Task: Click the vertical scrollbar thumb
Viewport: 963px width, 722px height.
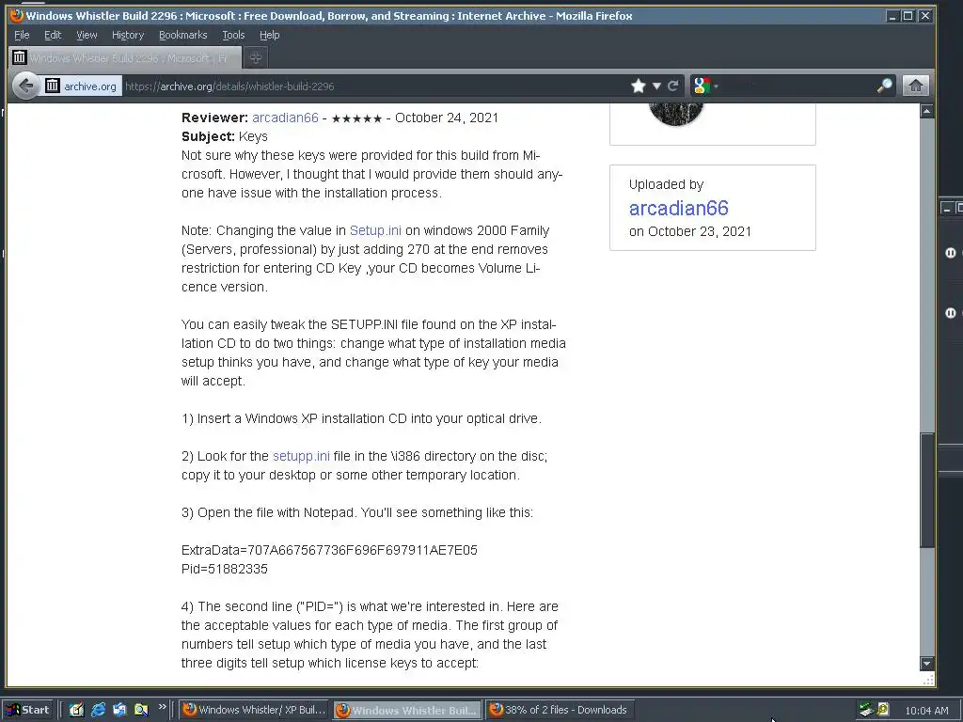Action: [926, 490]
